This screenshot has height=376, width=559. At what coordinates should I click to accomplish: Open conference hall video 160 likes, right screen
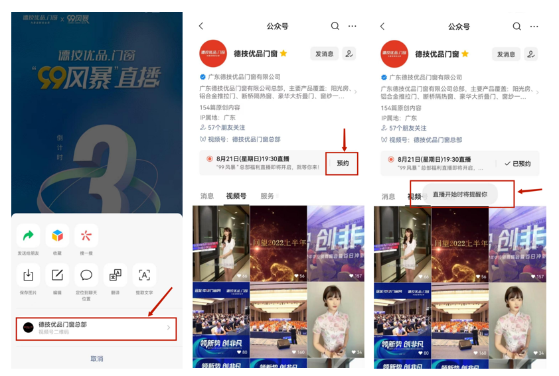point(460,320)
